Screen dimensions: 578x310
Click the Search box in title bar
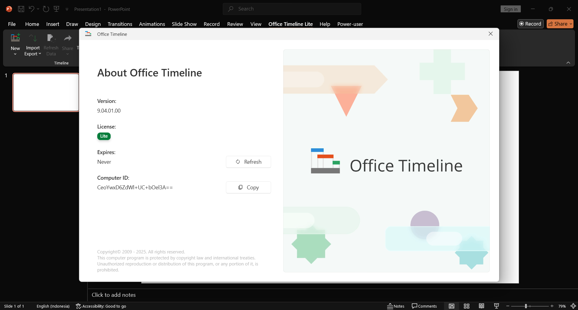292,9
